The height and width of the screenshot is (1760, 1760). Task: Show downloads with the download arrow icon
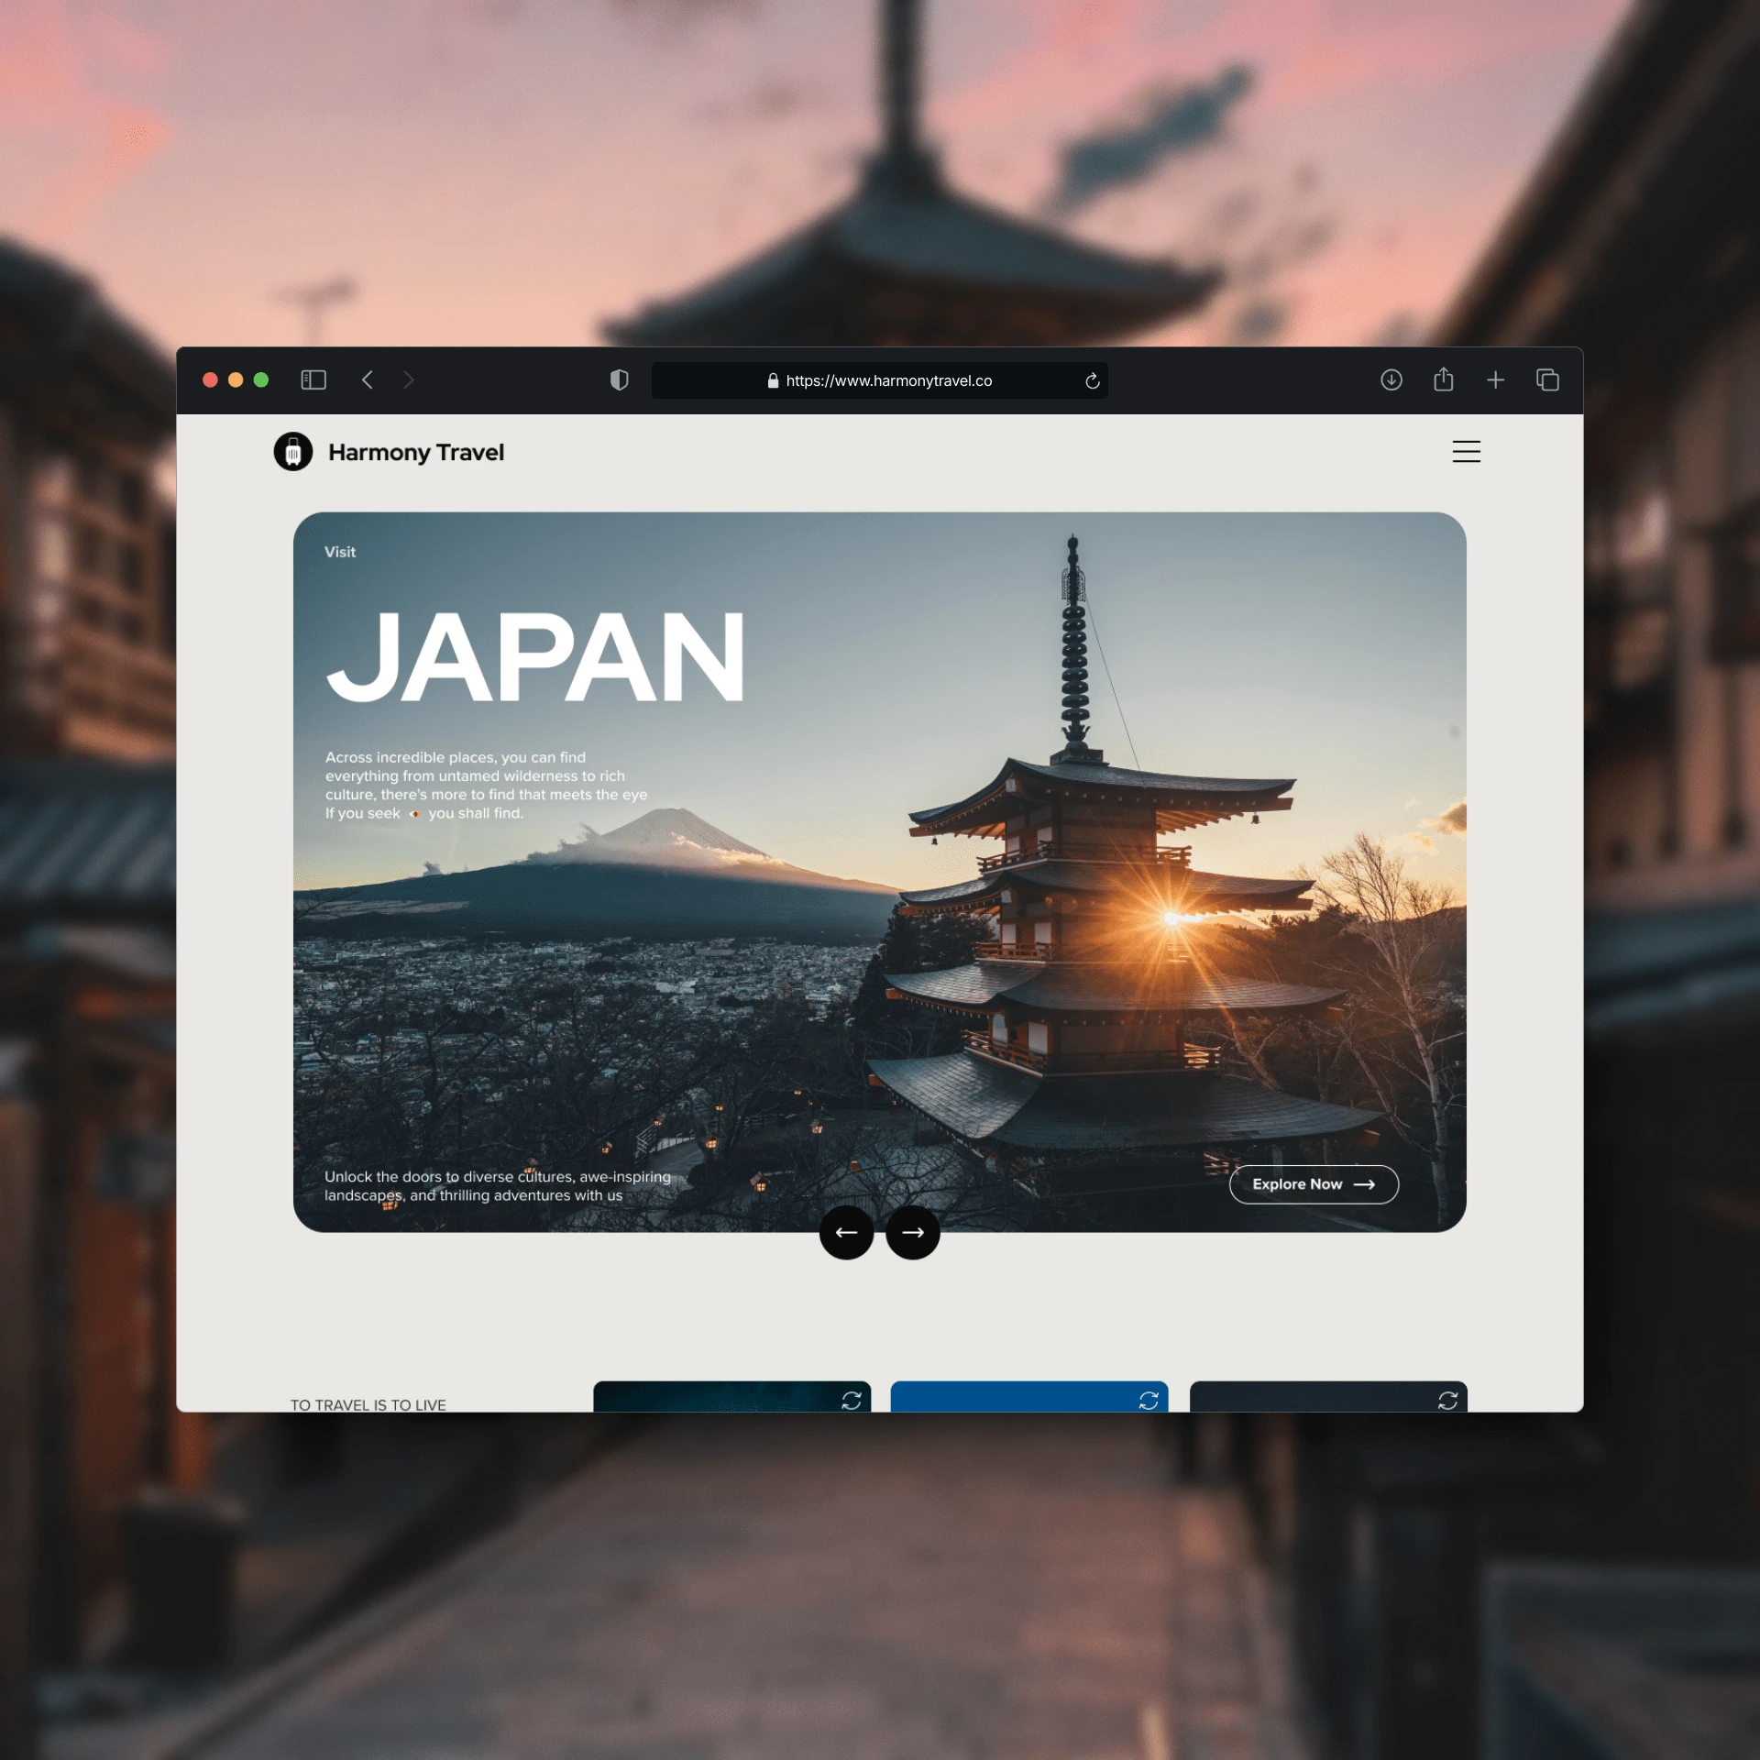point(1391,379)
